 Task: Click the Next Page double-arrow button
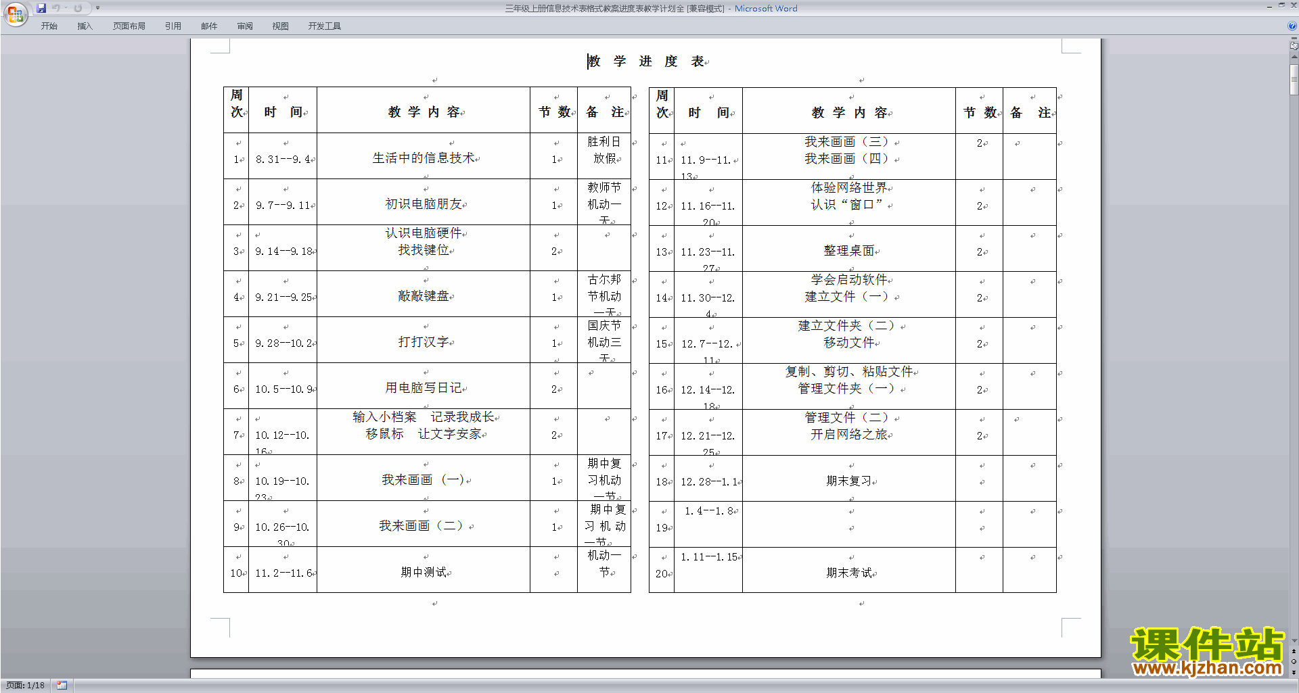click(1294, 672)
